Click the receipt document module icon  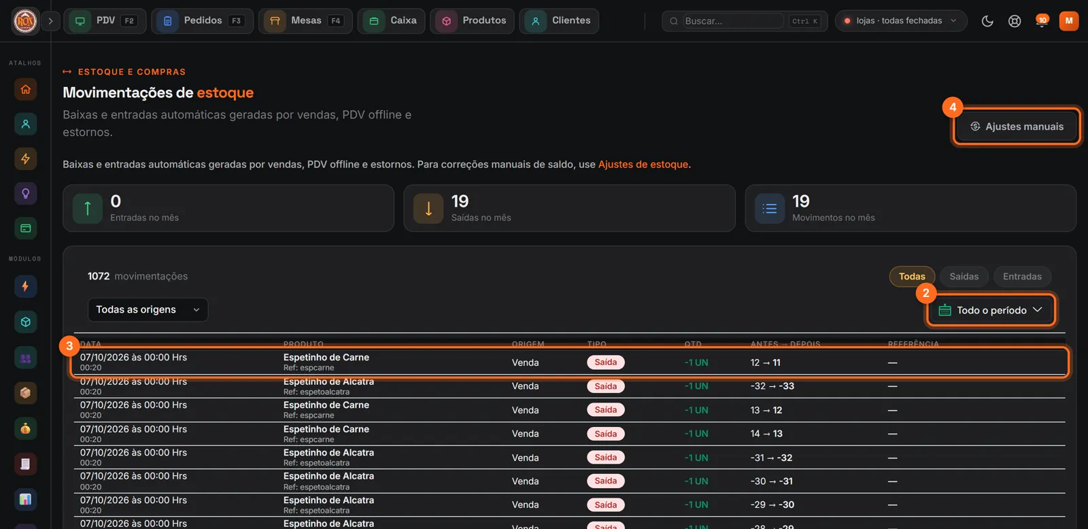[26, 464]
